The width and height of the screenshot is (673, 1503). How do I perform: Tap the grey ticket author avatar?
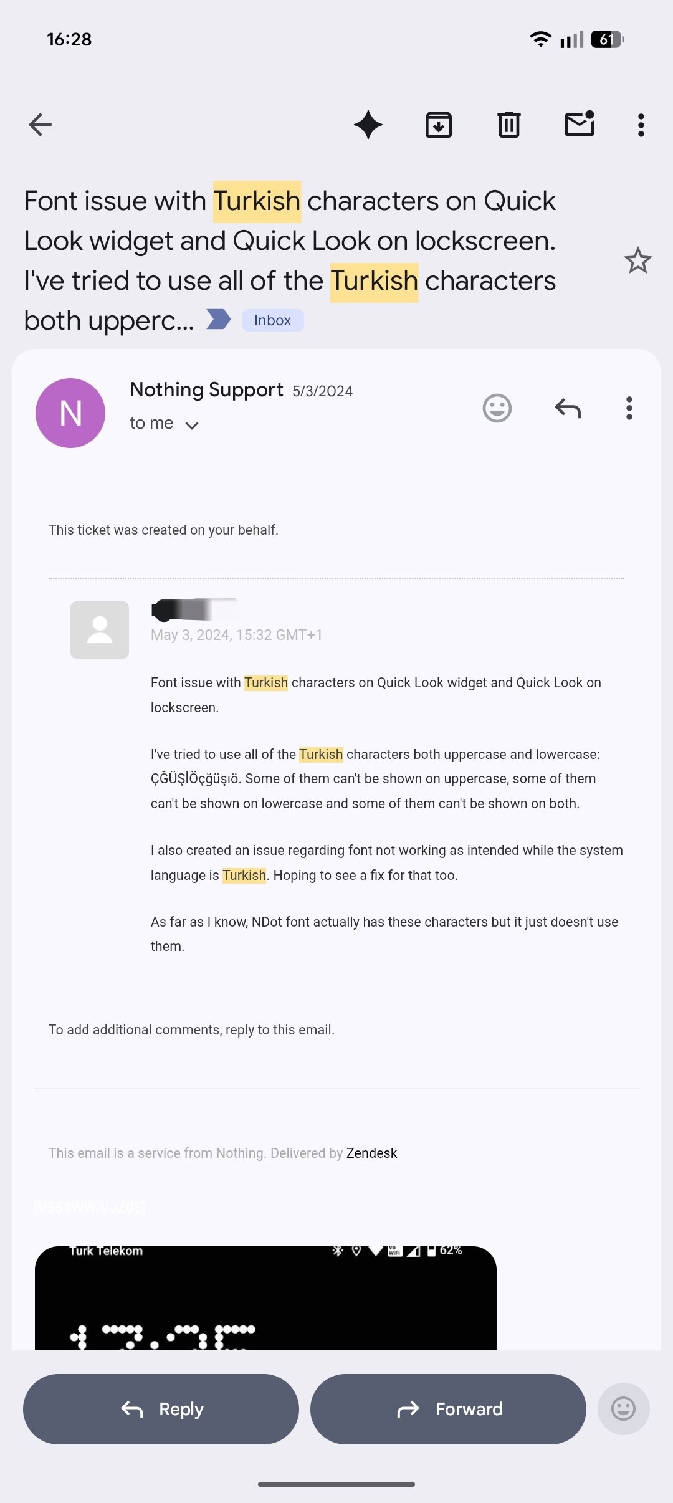(x=100, y=630)
